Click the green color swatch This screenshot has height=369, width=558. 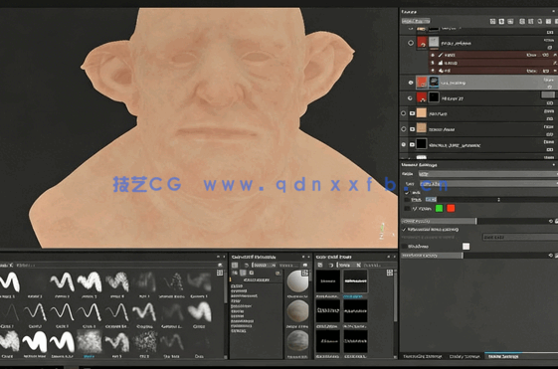click(x=440, y=209)
